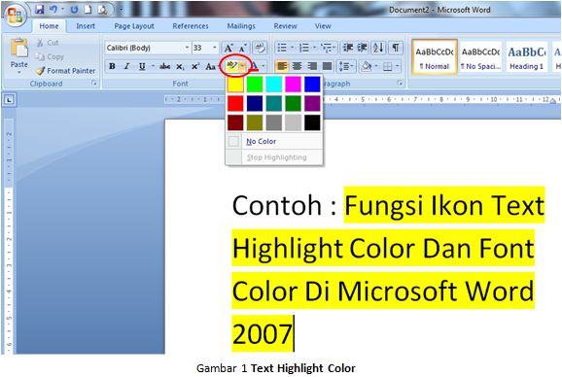This screenshot has width=562, height=377.
Task: Toggle Bold formatting
Action: [x=112, y=66]
